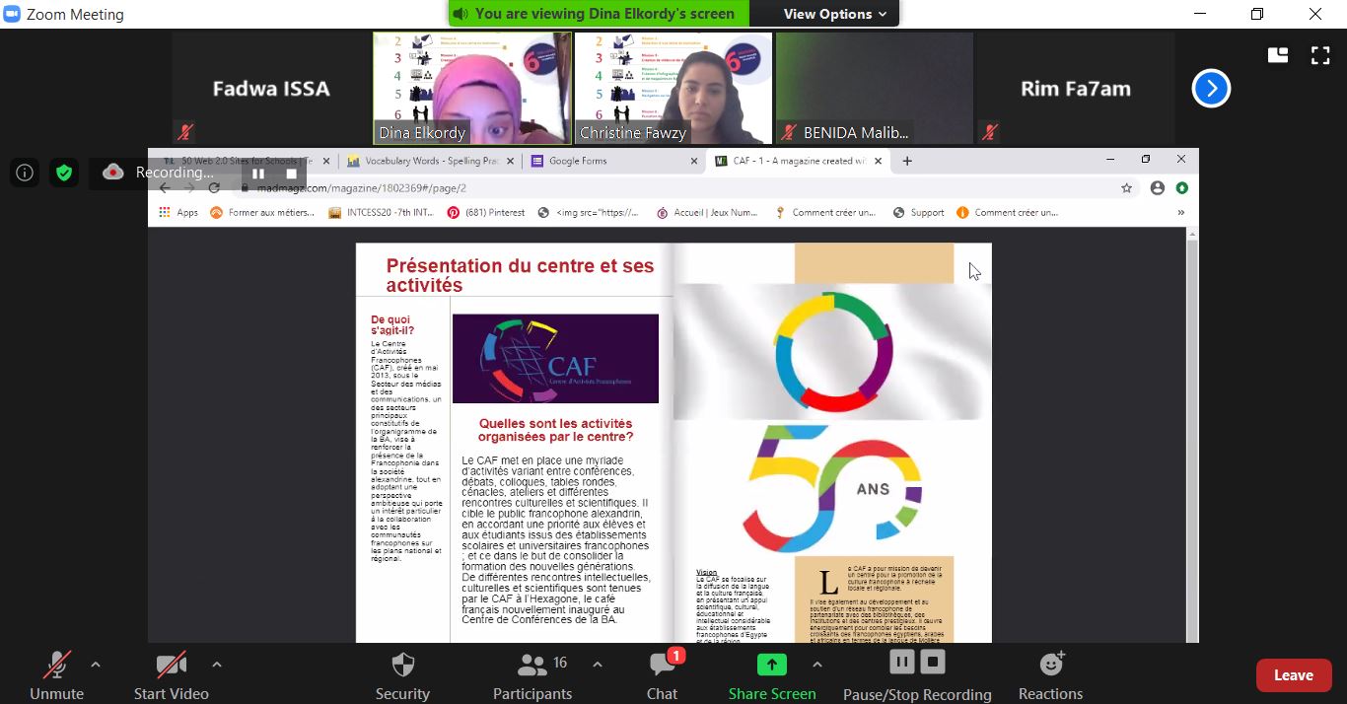The height and width of the screenshot is (704, 1347).
Task: Show next page of participant videos
Action: click(1211, 89)
